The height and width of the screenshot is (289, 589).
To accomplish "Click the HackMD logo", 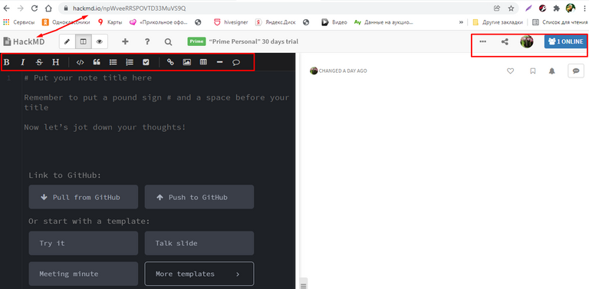I will [24, 41].
